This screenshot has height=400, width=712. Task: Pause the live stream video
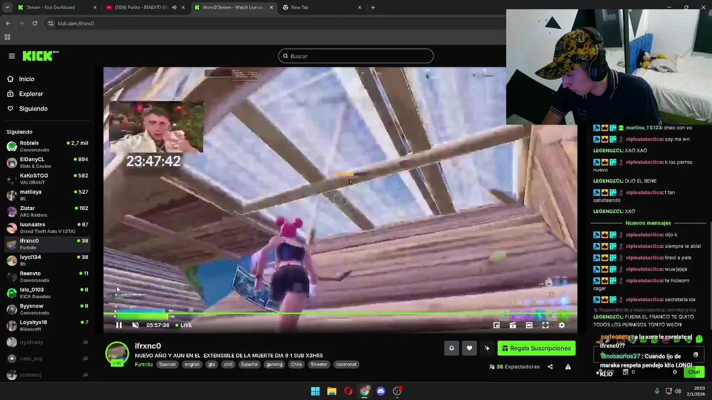click(x=118, y=326)
